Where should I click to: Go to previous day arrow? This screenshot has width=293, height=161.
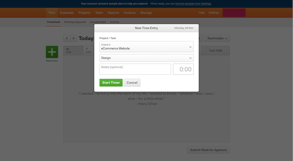click(67, 38)
